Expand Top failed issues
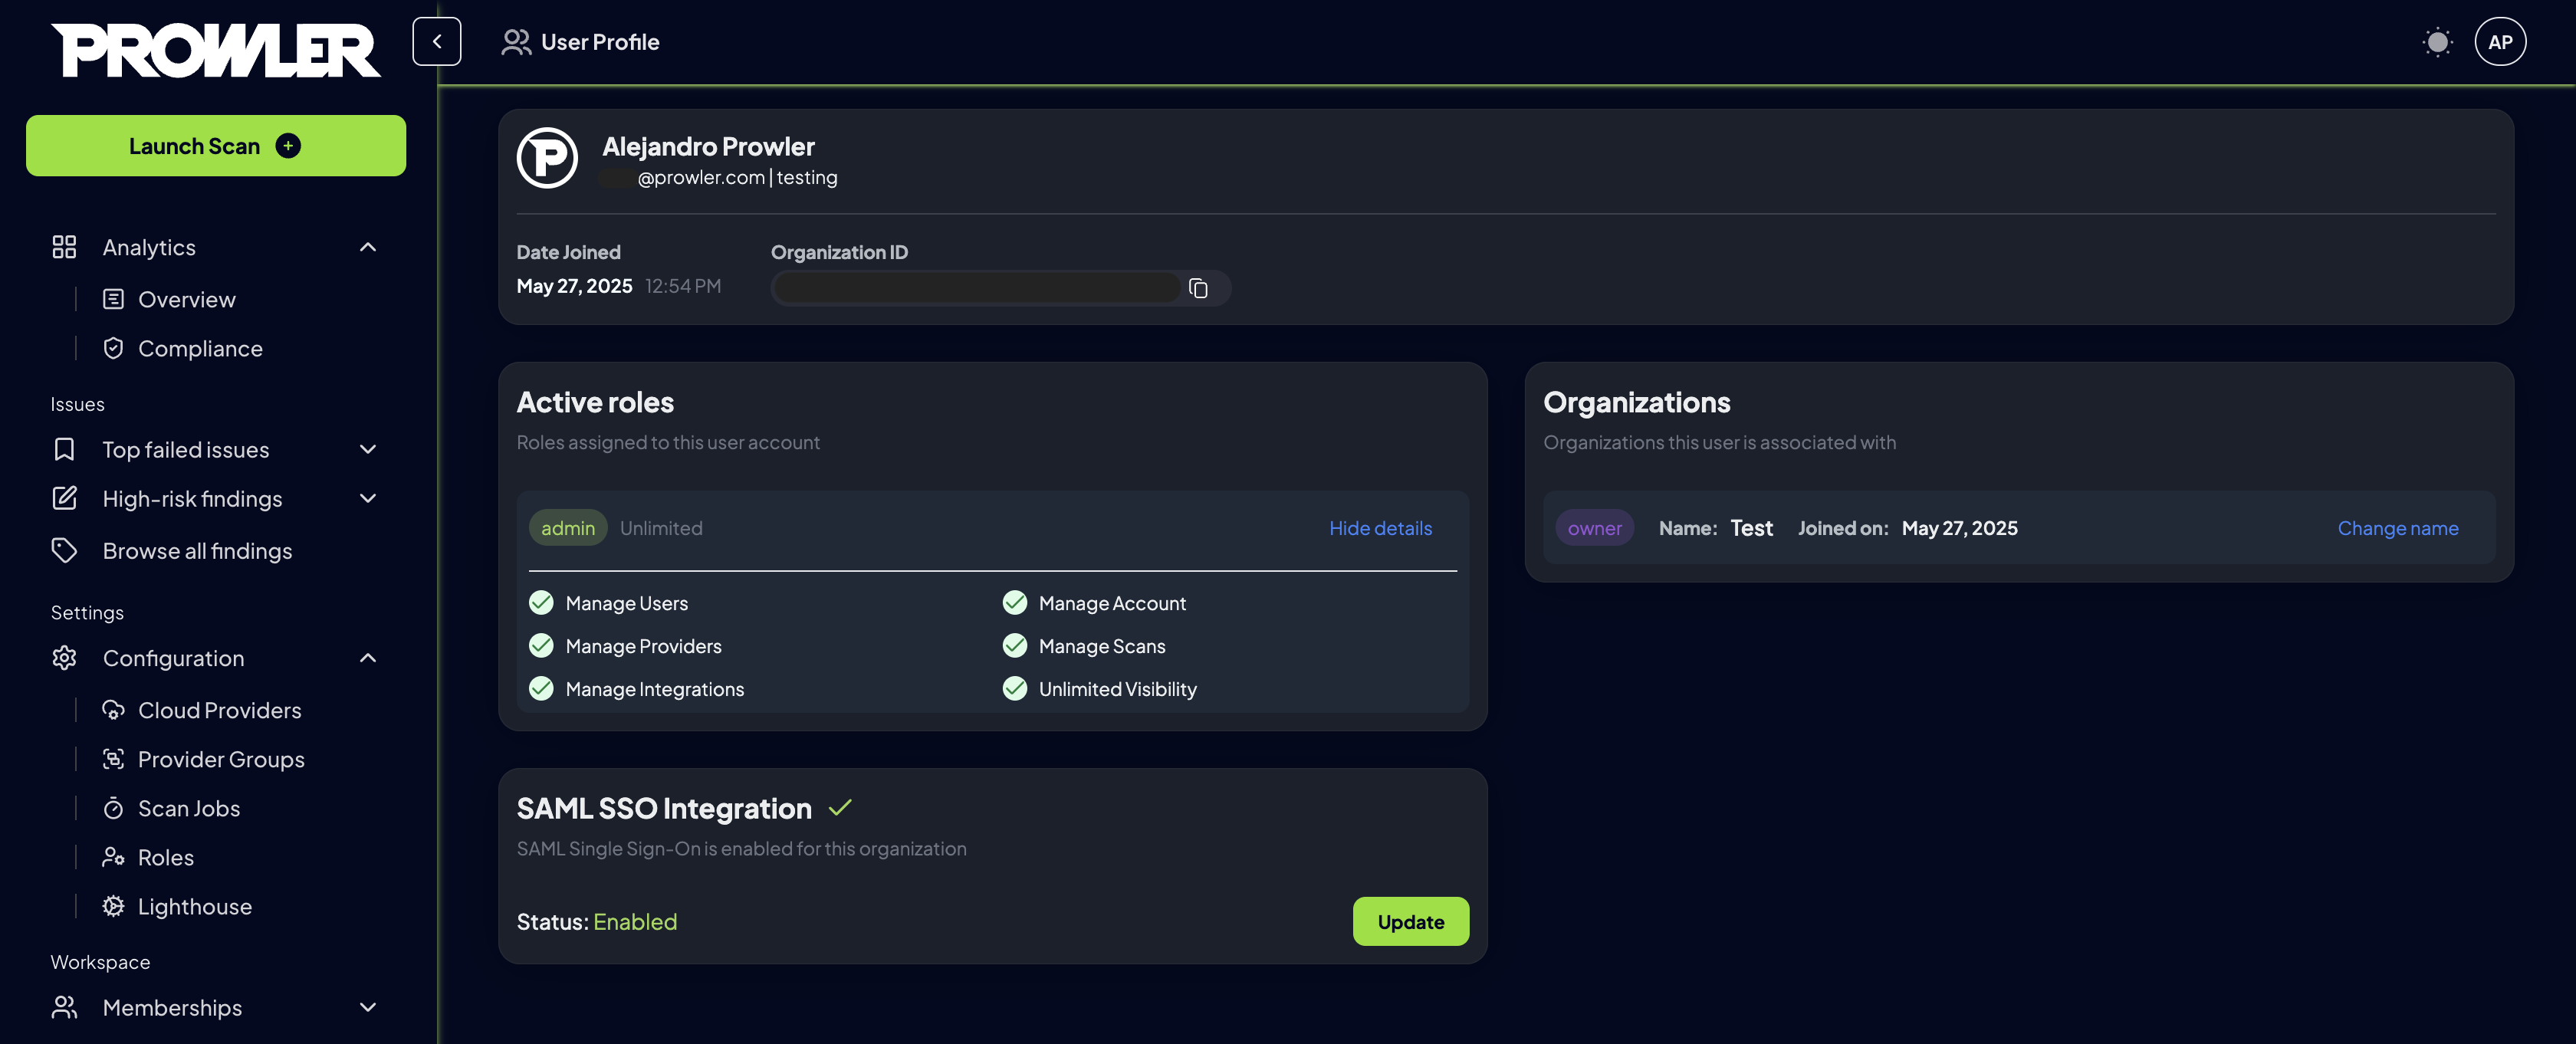2576x1044 pixels. click(x=367, y=449)
